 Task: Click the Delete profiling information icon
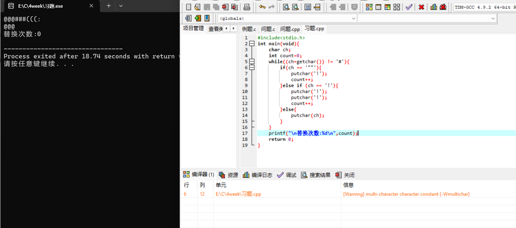(443, 7)
